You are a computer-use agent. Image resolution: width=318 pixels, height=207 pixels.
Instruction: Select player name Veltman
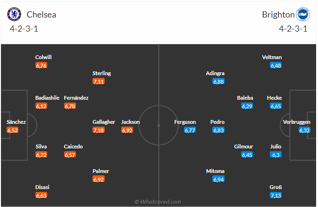tap(272, 57)
